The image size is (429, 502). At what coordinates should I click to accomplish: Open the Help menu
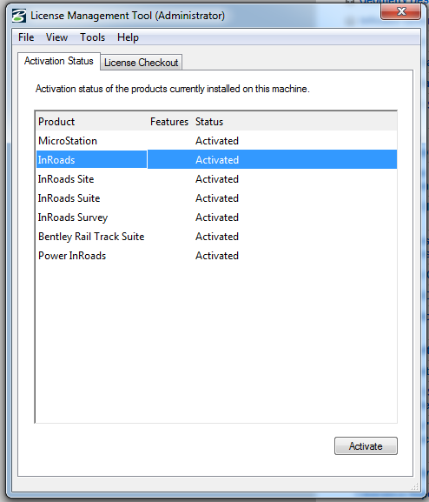(128, 37)
